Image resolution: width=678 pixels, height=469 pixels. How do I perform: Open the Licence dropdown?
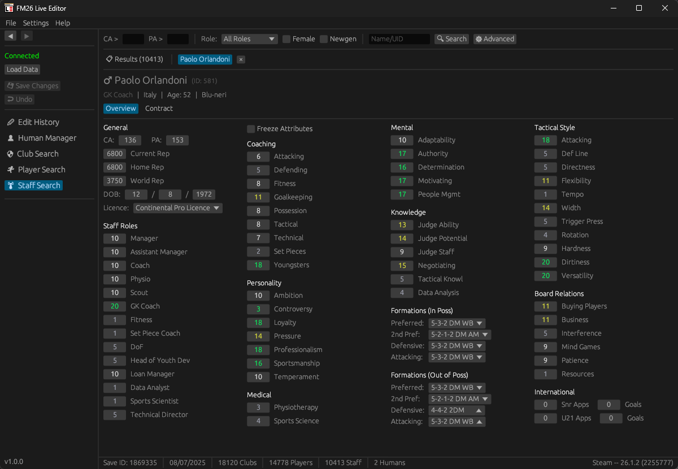point(178,208)
